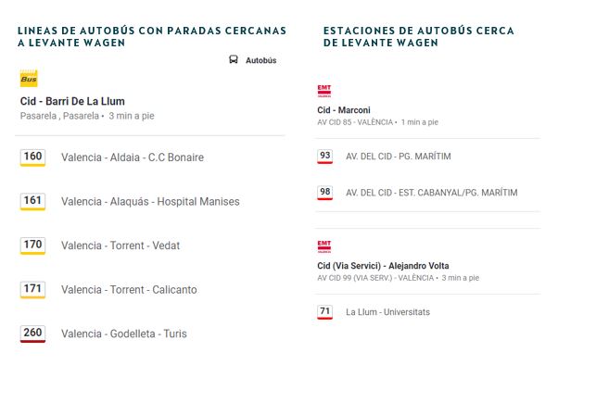Click the EMT logo above Cid (Via Servici)
Image resolution: width=596 pixels, height=403 pixels.
[324, 246]
